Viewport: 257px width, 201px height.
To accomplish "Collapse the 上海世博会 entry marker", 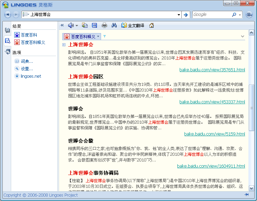I will [x=64, y=45].
